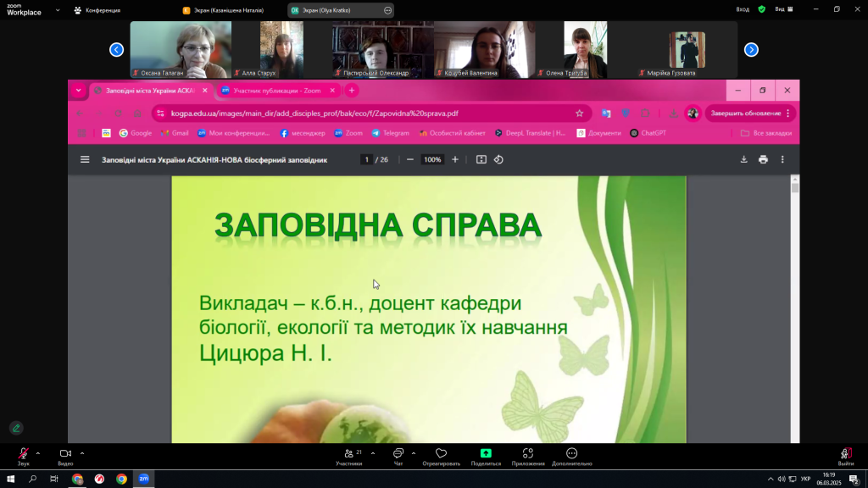The width and height of the screenshot is (868, 488).
Task: Unmute the microphone (Звук)
Action: [x=23, y=455]
